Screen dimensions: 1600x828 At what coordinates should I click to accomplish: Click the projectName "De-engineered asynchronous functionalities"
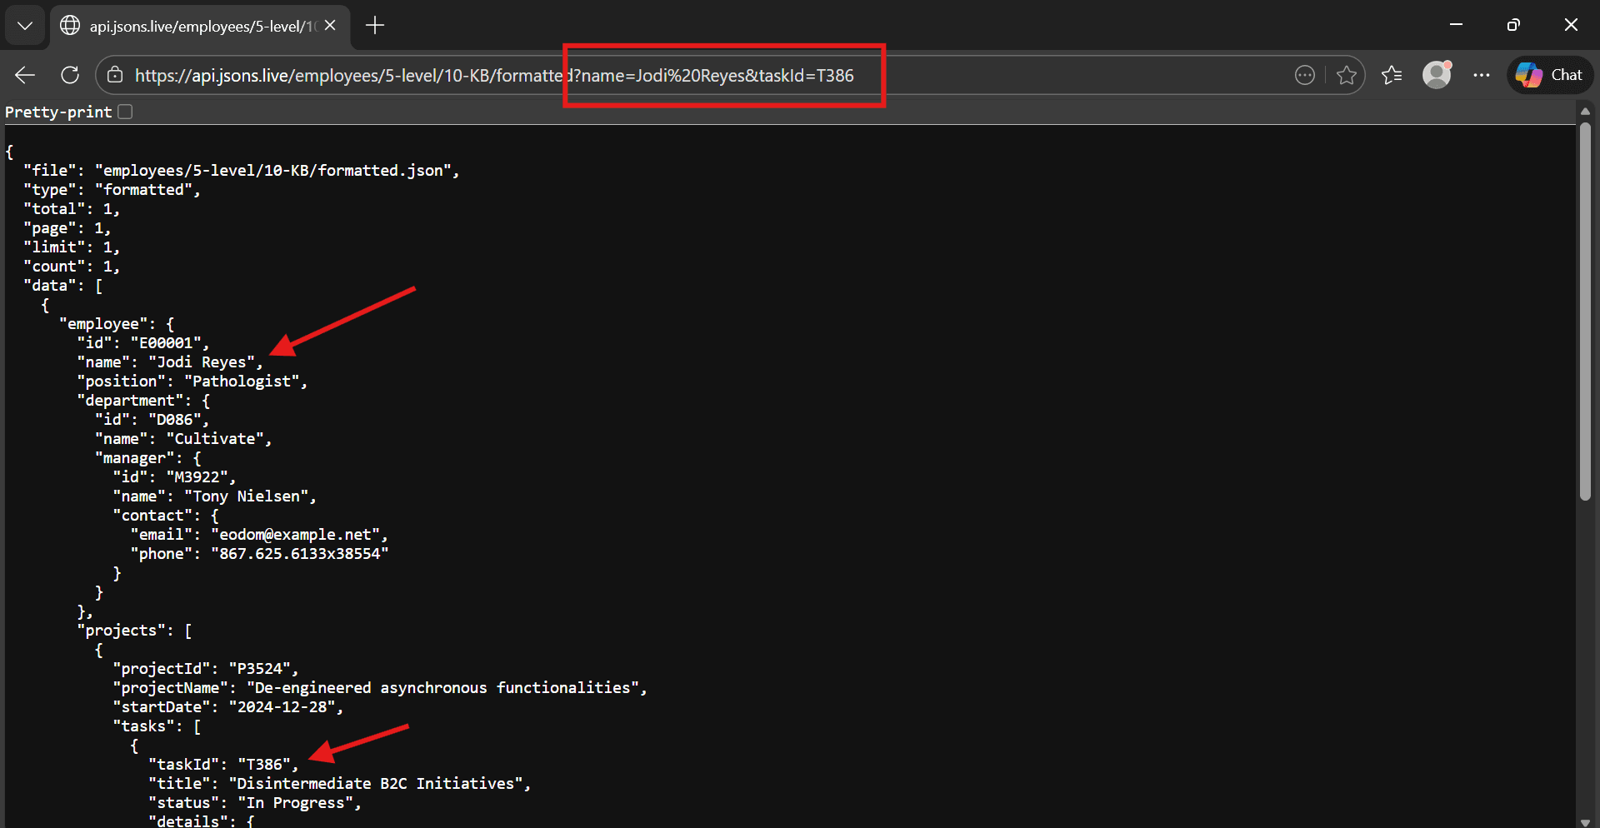[442, 687]
